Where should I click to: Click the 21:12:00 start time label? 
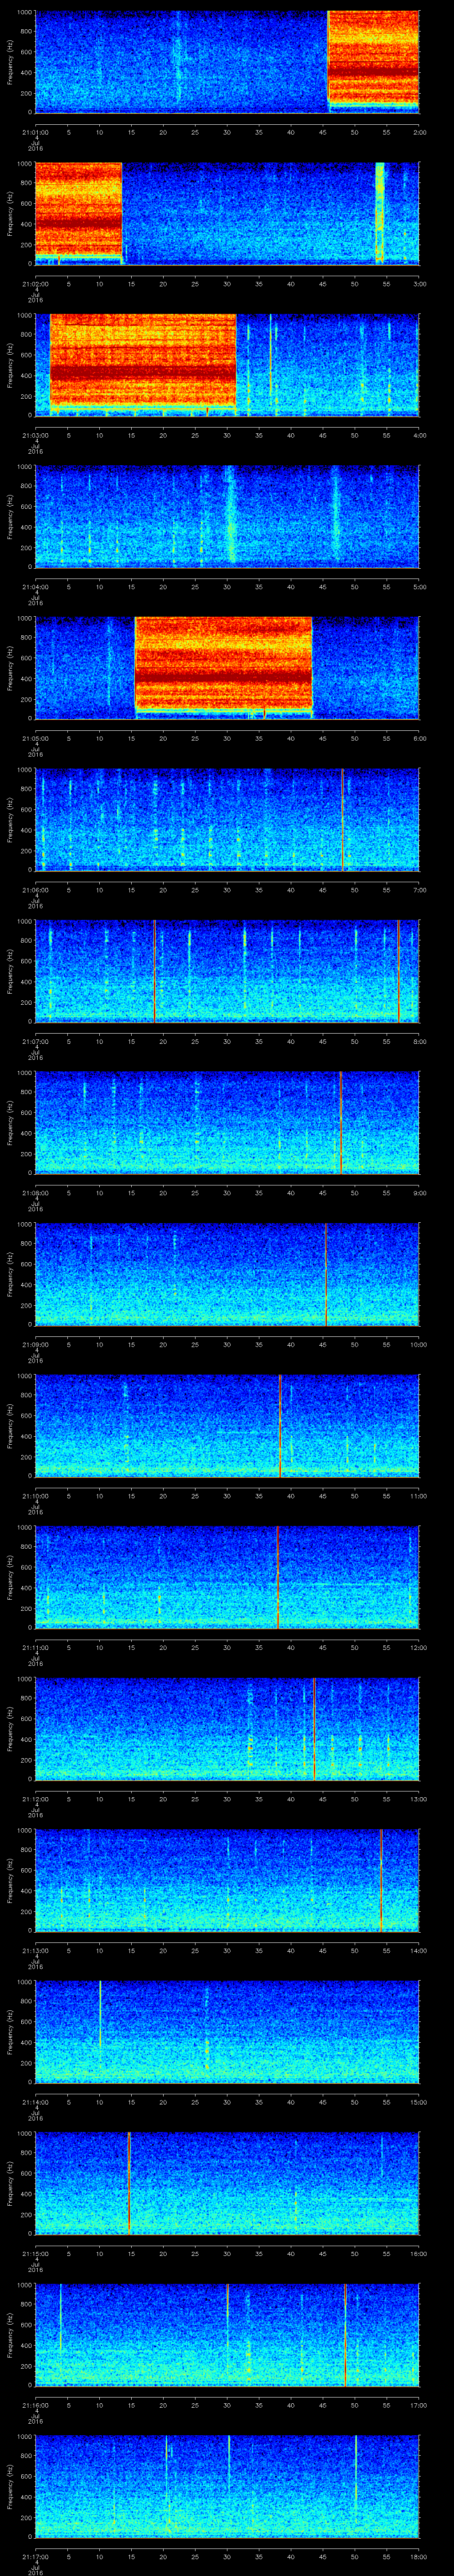pos(35,1798)
